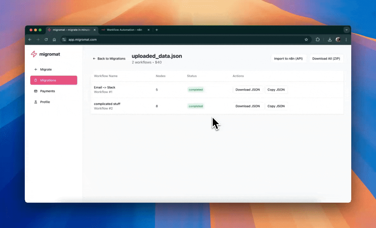Click the completed status badge for complicated stuff
Image resolution: width=376 pixels, height=228 pixels.
[x=196, y=106]
